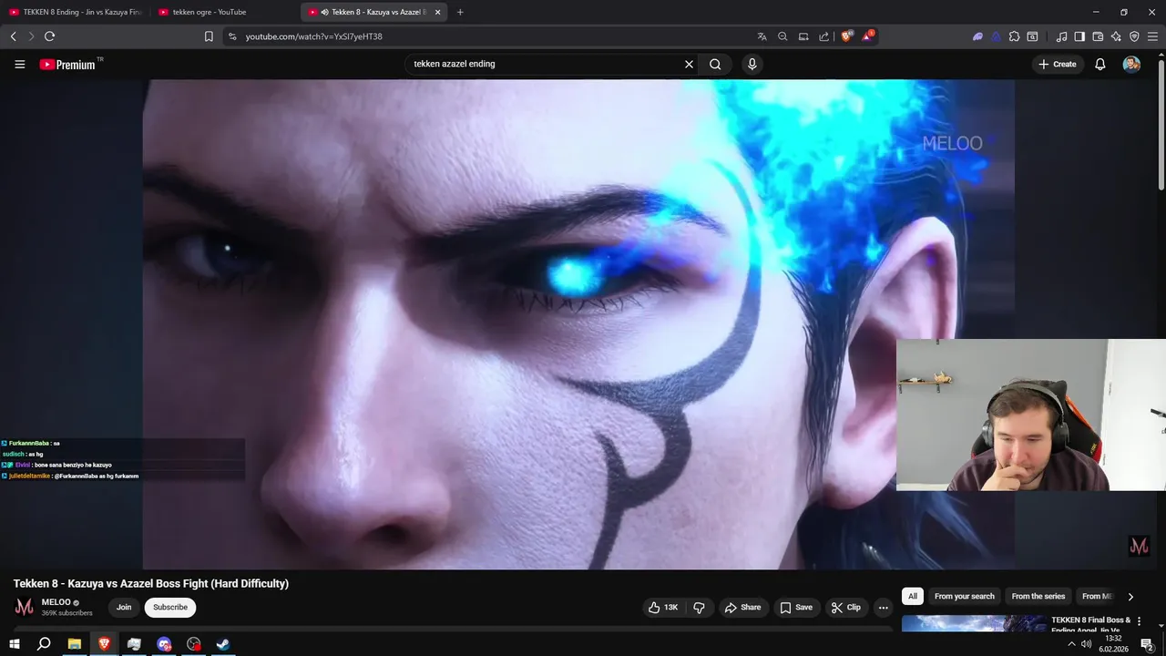
Task: Open Windows notification center
Action: [x=1148, y=644]
